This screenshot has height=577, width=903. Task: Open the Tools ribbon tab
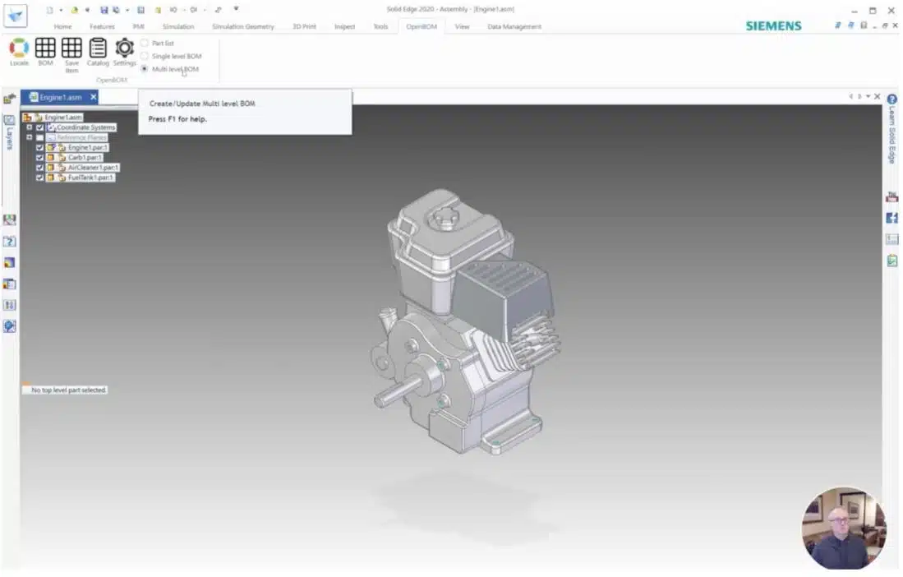coord(380,26)
